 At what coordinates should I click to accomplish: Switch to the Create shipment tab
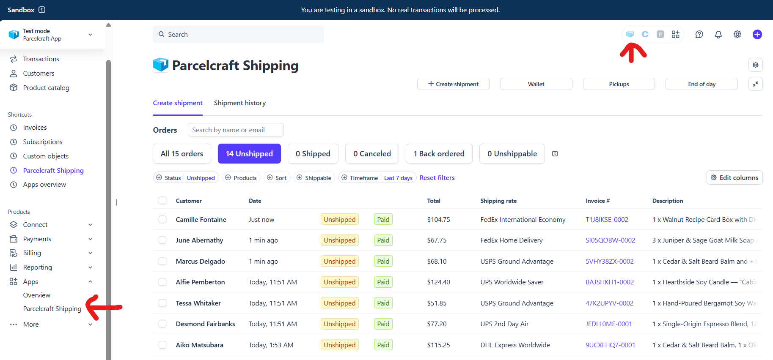pos(178,103)
